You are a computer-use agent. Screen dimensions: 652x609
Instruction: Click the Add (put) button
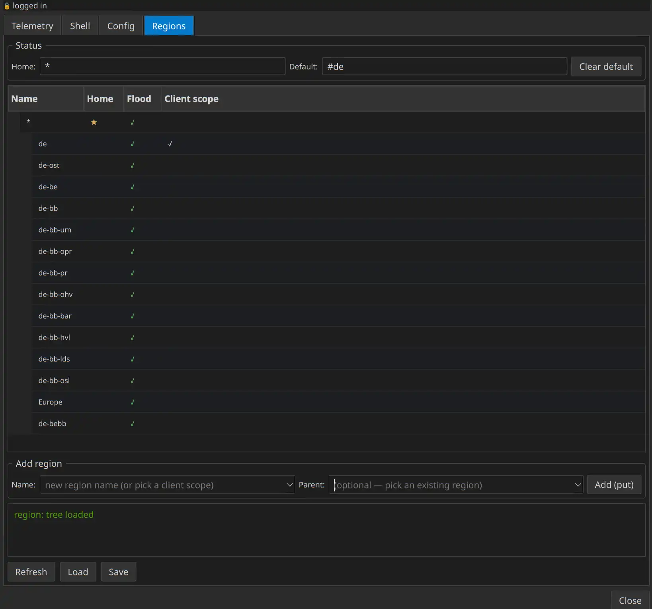[x=614, y=485]
